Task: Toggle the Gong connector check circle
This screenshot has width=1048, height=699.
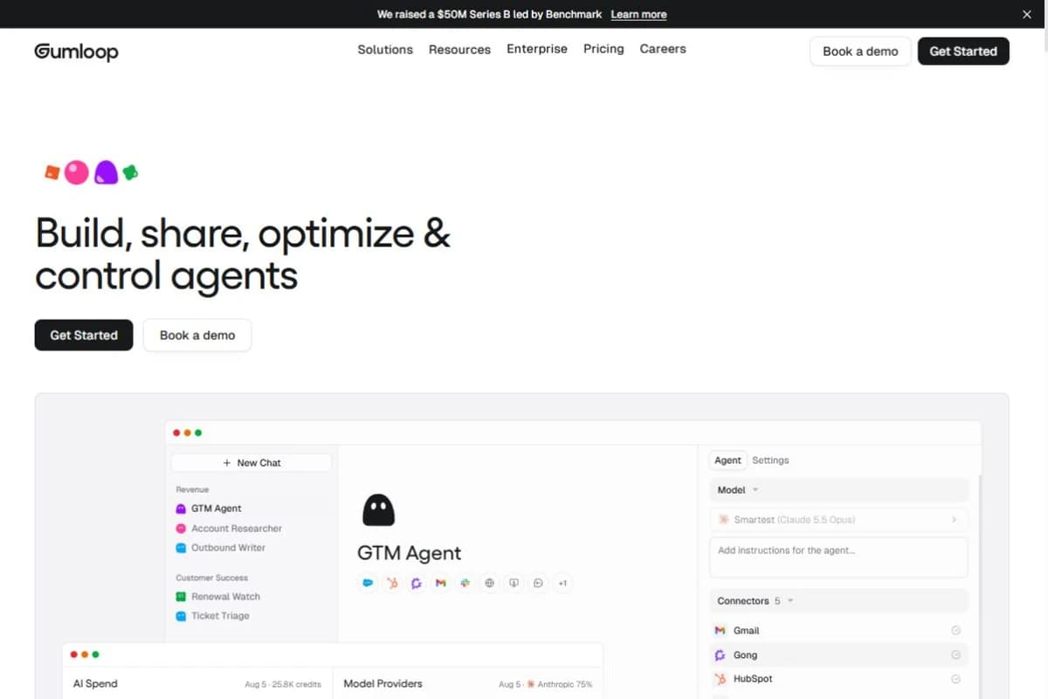Action: 955,655
